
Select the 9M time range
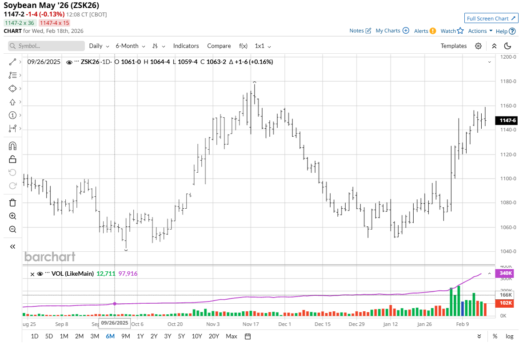[126, 336]
